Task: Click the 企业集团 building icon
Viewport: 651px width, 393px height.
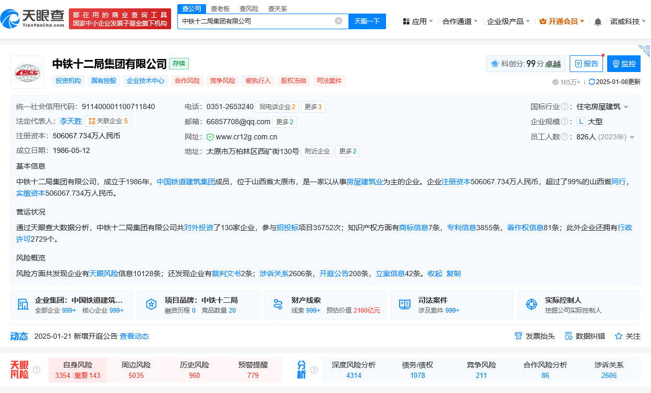Action: pos(23,304)
